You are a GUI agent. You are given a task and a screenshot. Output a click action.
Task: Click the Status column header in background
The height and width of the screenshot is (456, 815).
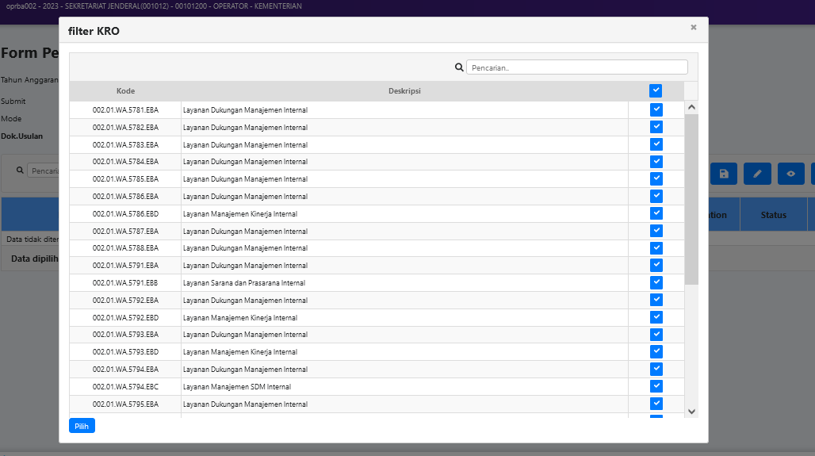[773, 215]
